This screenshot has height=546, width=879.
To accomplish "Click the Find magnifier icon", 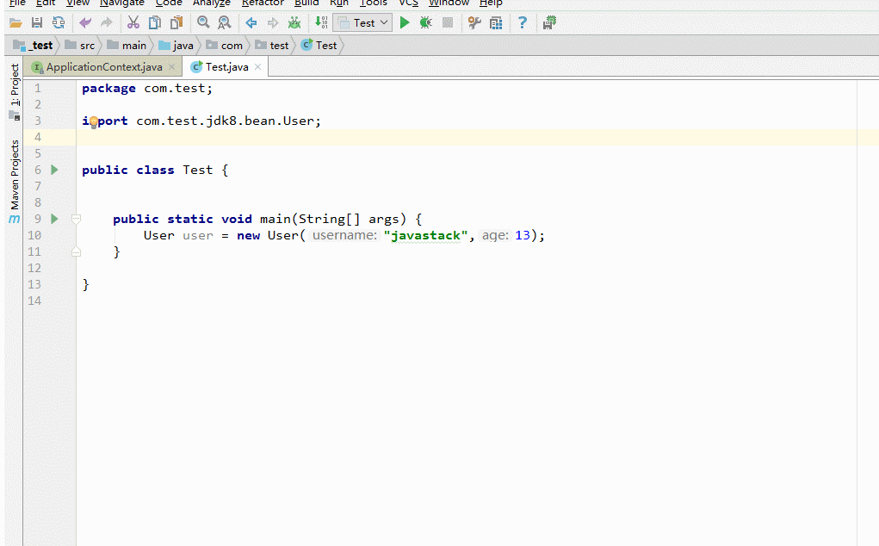I will pyautogui.click(x=203, y=23).
